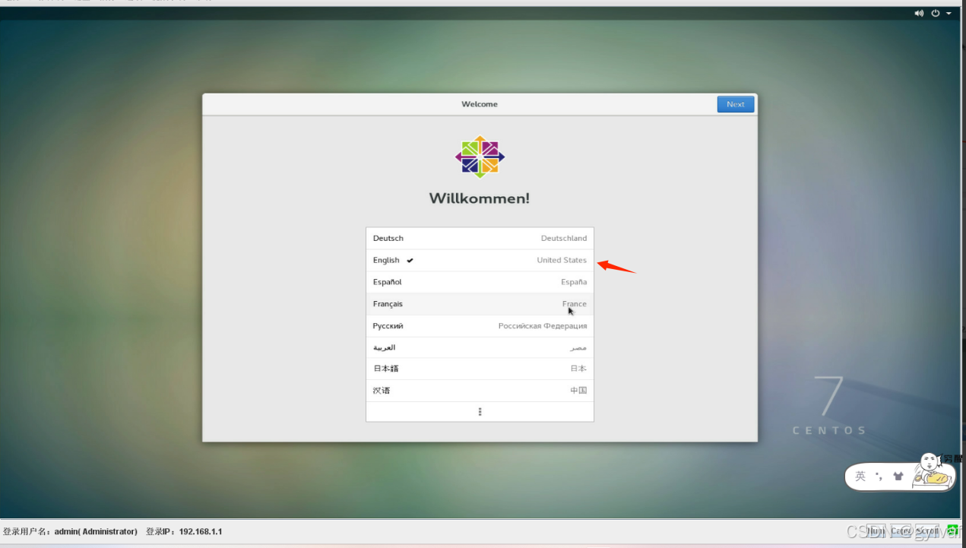Select the Español language row
966x548 pixels.
pyautogui.click(x=480, y=282)
